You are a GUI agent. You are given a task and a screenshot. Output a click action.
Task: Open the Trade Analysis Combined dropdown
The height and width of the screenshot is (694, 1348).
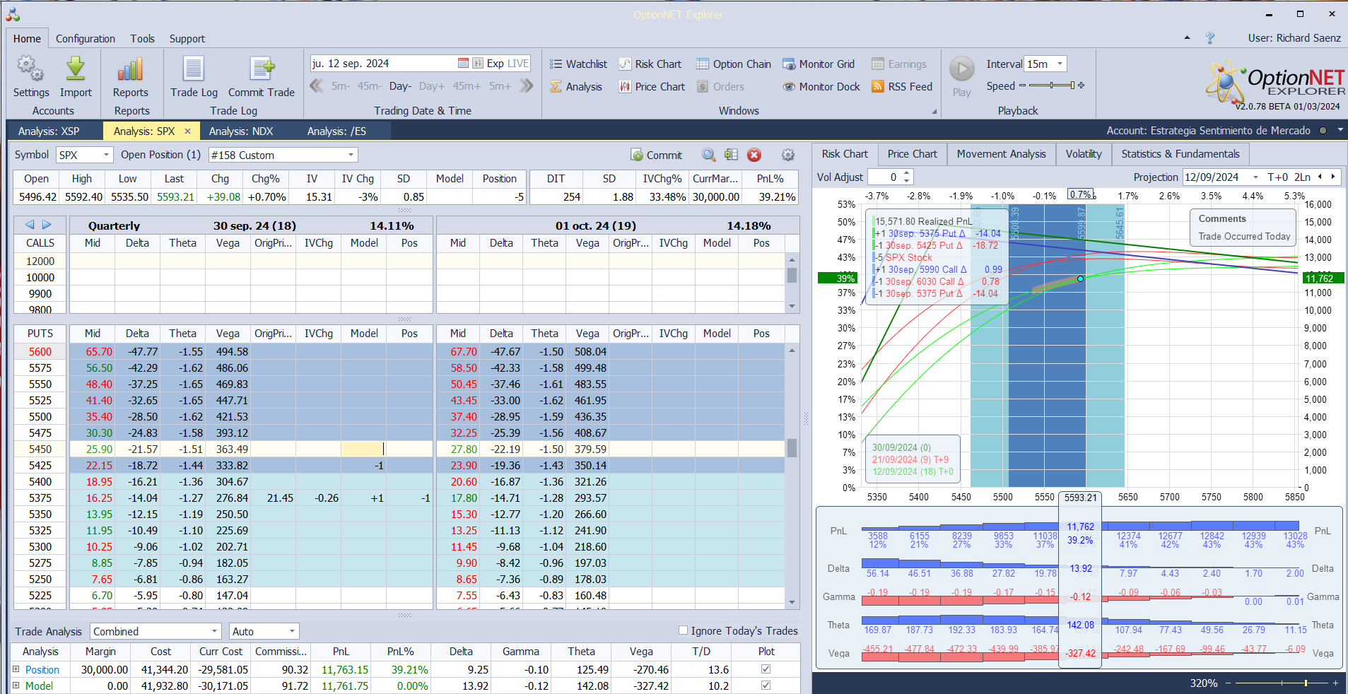pos(215,631)
